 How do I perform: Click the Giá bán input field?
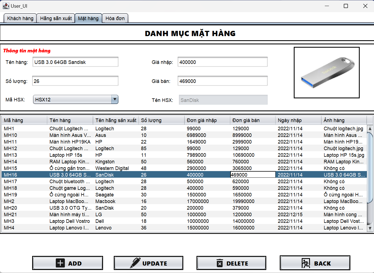[x=223, y=81]
